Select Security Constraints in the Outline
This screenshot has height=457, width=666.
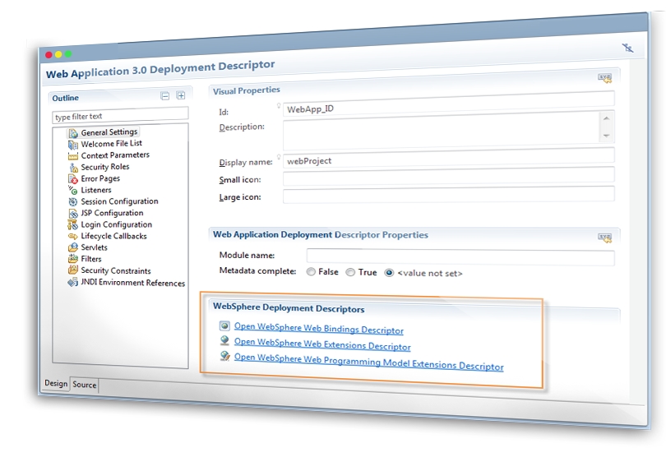tap(116, 270)
